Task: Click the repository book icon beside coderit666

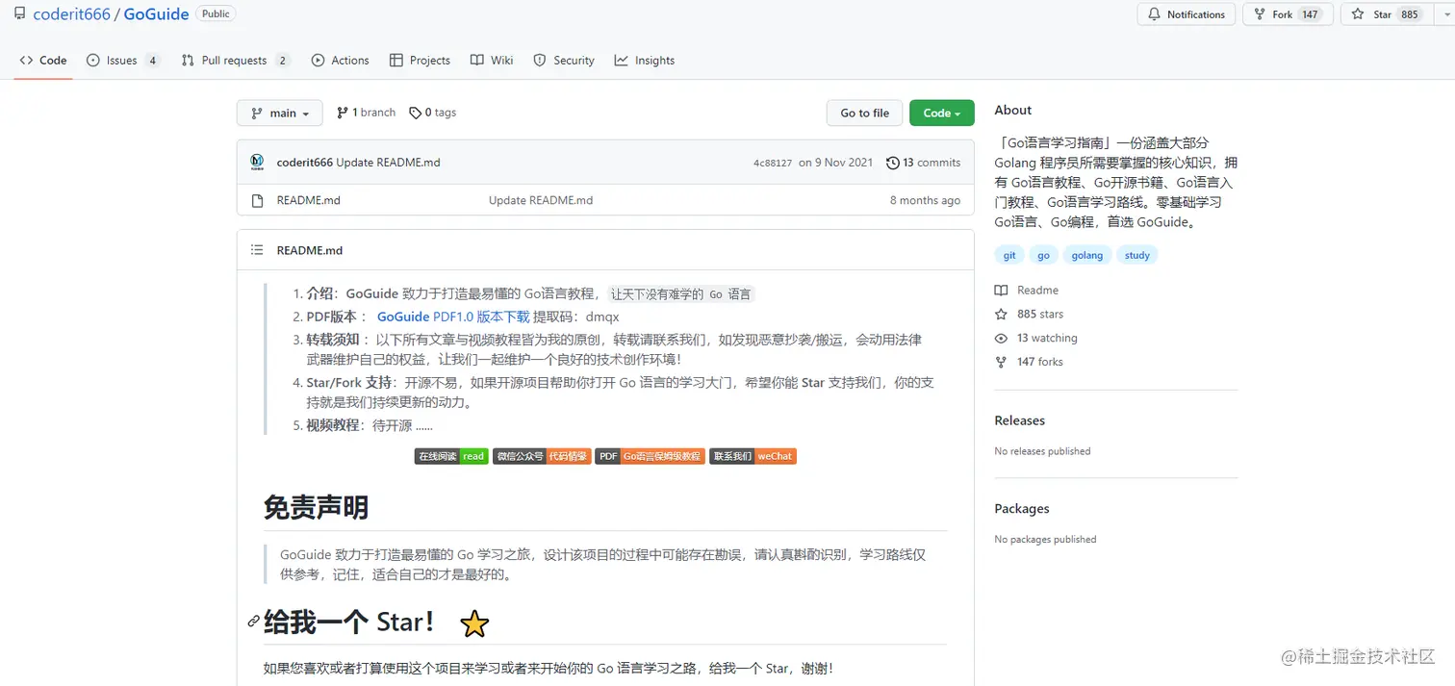Action: [x=19, y=14]
